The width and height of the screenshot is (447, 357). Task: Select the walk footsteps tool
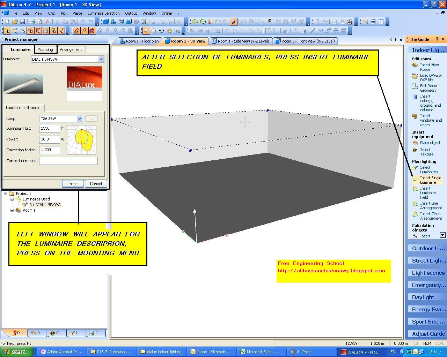(177, 31)
